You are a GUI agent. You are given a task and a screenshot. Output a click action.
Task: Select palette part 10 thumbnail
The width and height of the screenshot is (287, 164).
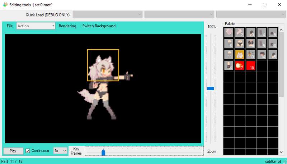273,44
